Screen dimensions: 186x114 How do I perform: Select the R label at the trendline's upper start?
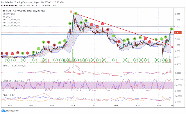(x=71, y=12)
